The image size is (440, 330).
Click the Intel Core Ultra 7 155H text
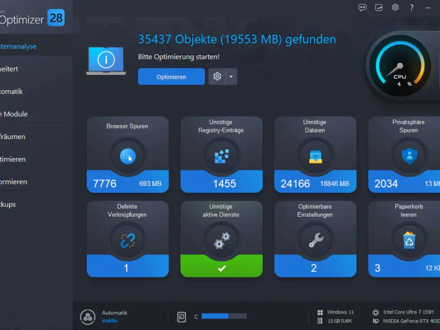point(408,312)
